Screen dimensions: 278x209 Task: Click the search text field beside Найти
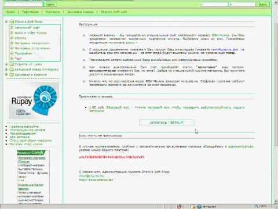tap(24, 4)
